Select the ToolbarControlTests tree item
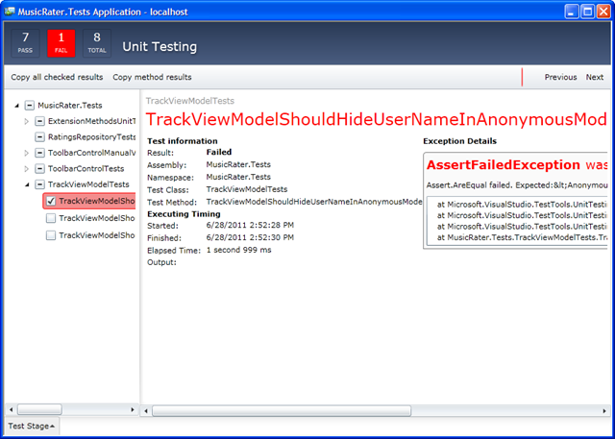Image resolution: width=615 pixels, height=439 pixels. click(86, 169)
